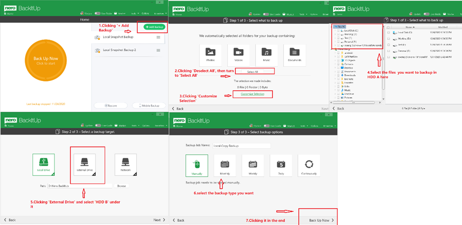The image size is (462, 225).
Task: Open Local Snapshot Backup 2 job's hamburger menu
Action: 158,50
